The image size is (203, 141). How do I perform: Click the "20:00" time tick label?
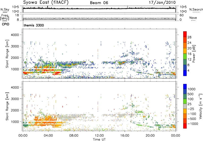(150, 136)
